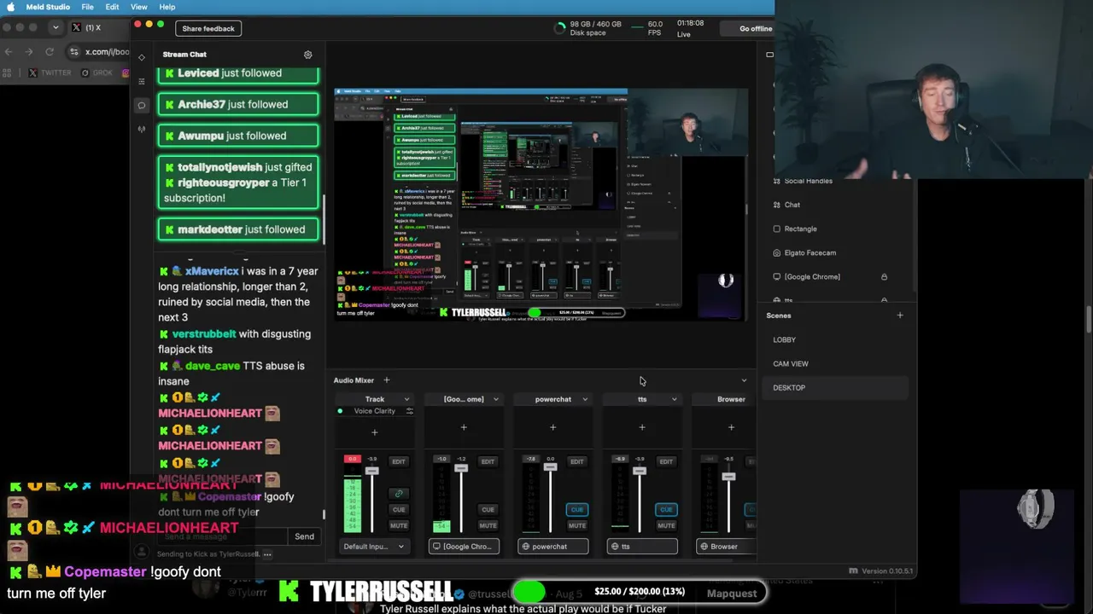
Task: Click the Track channel volume fader
Action: coord(371,471)
